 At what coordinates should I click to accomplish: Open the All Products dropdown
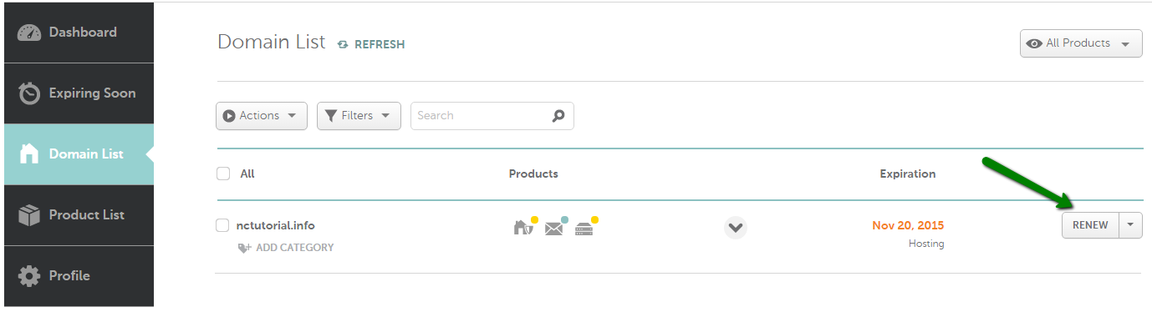coord(1081,43)
